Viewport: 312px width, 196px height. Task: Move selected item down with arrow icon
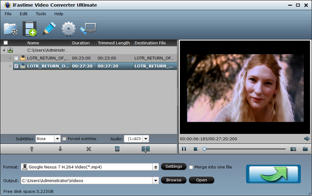60,149
